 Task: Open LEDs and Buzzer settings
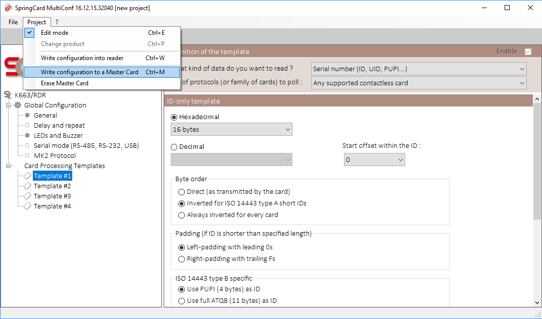tap(58, 135)
